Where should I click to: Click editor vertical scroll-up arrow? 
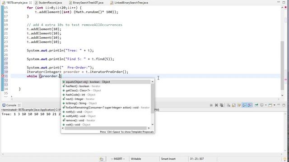[282, 8]
